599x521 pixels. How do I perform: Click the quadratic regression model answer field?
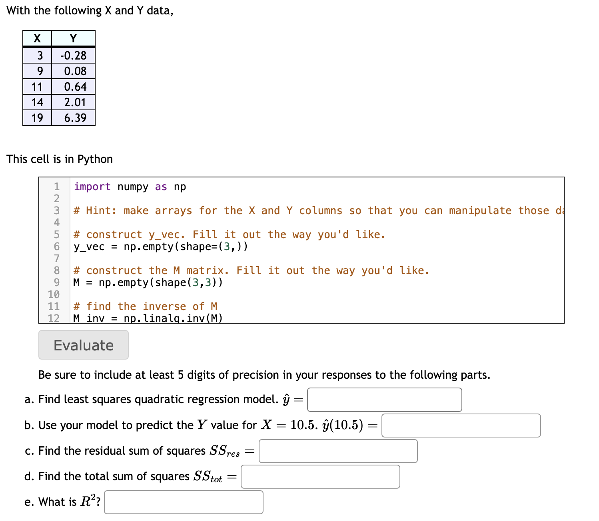[x=384, y=400]
